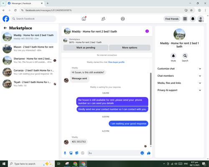Open Chrome profile icon in toolbar
The width and height of the screenshot is (209, 167).
click(199, 10)
